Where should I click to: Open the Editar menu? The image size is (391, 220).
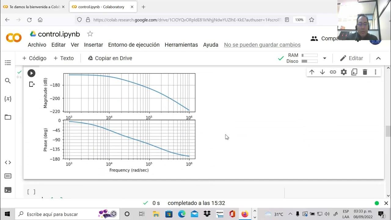click(58, 45)
